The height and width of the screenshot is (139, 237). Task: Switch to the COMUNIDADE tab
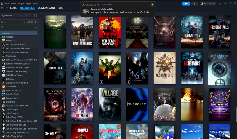coord(46,8)
